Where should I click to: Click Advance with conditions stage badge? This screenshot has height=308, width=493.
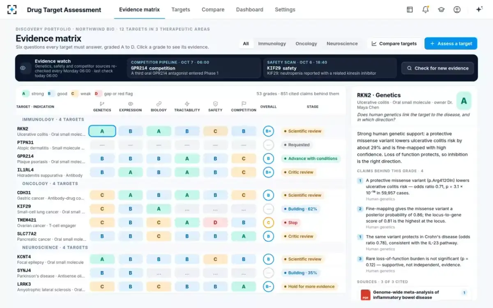[311, 159]
